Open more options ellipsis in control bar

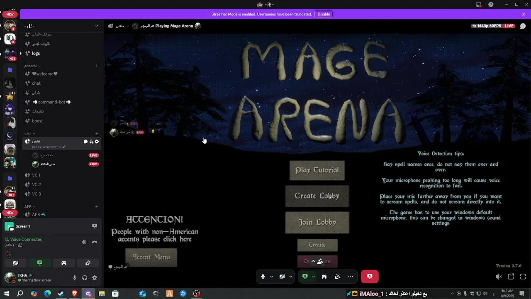coord(351,277)
